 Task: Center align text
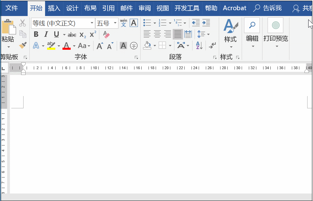(157, 34)
